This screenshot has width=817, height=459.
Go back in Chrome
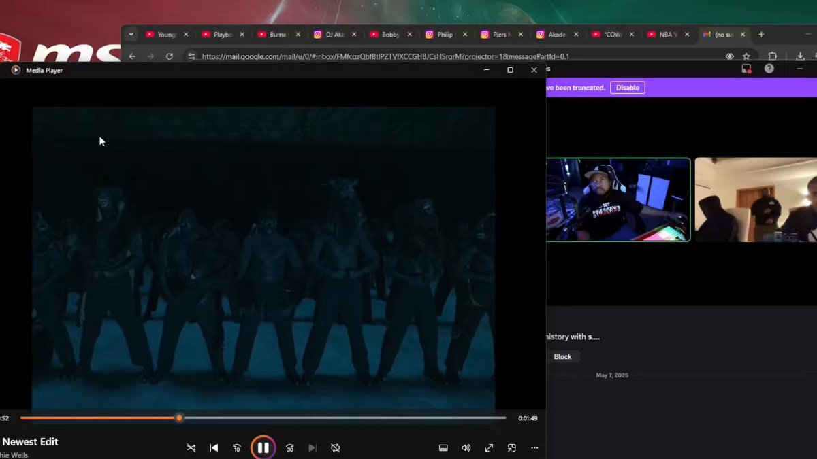132,56
